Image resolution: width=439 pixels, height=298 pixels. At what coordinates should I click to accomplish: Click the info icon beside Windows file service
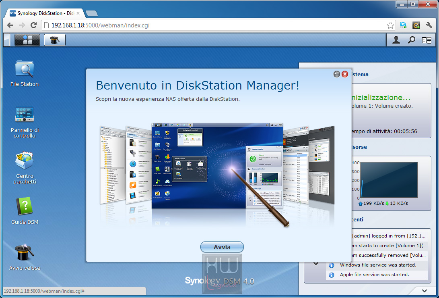pos(332,265)
